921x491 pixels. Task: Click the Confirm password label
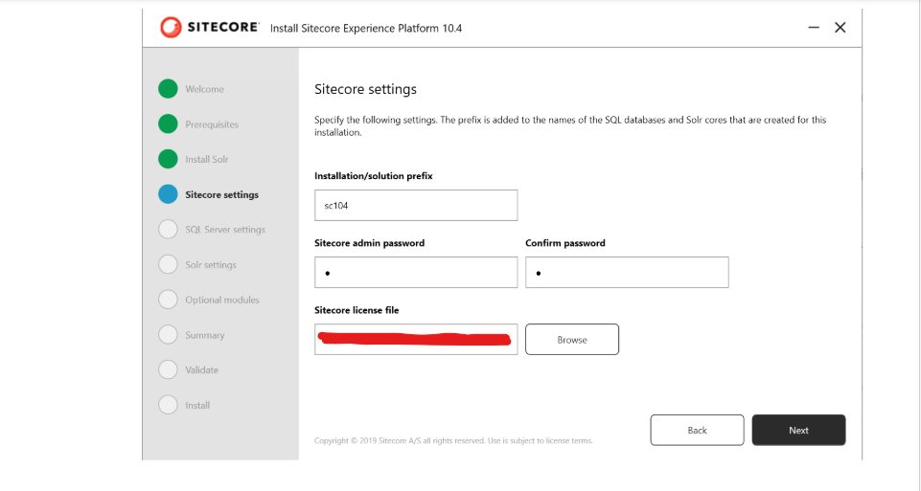tap(565, 243)
